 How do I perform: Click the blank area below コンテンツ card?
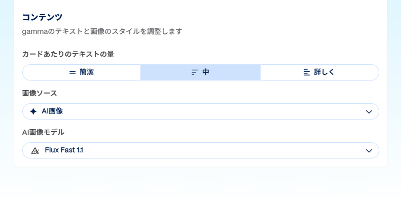(201, 182)
